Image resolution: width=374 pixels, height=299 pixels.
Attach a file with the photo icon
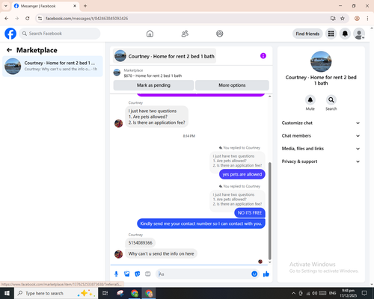tap(126, 274)
